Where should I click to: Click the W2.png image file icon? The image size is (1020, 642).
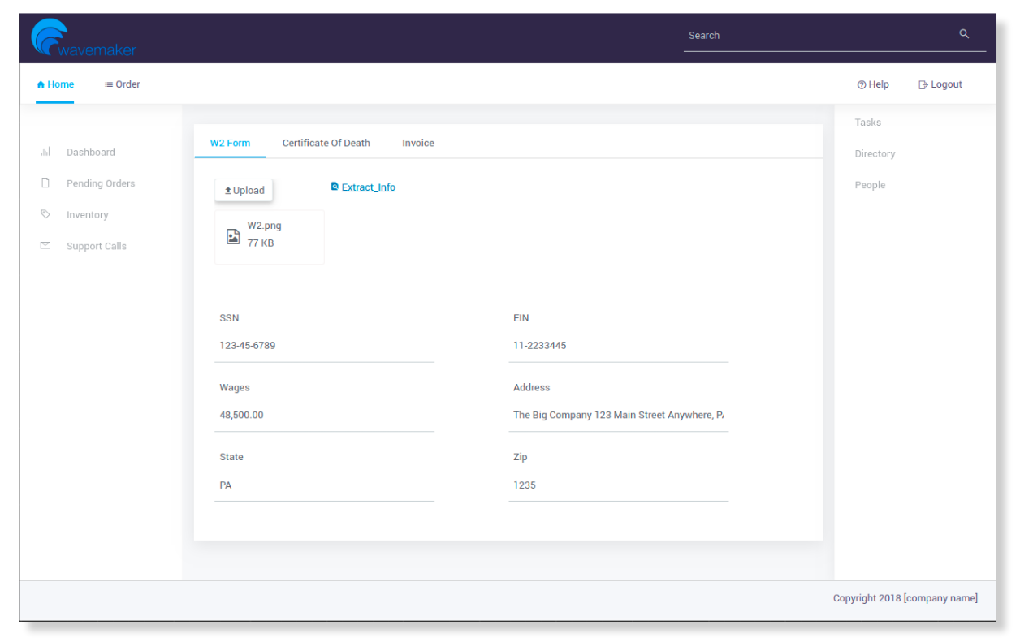coord(233,236)
